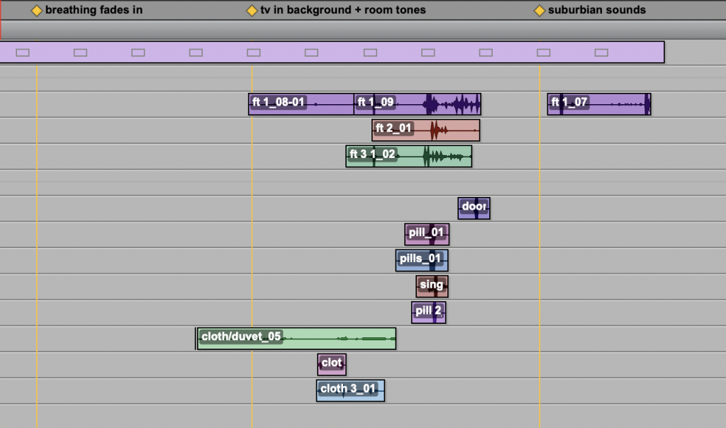Click the 'breathing fades in' marker text
726x428 pixels.
coord(94,10)
